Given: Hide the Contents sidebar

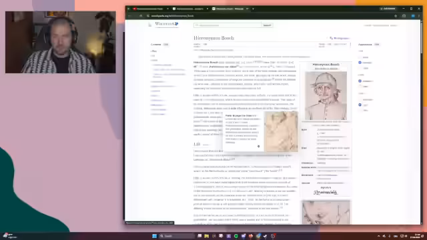Looking at the screenshot, I should 165,45.
